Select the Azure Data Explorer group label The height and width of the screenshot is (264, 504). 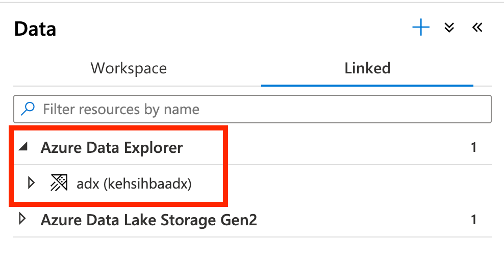tap(112, 148)
